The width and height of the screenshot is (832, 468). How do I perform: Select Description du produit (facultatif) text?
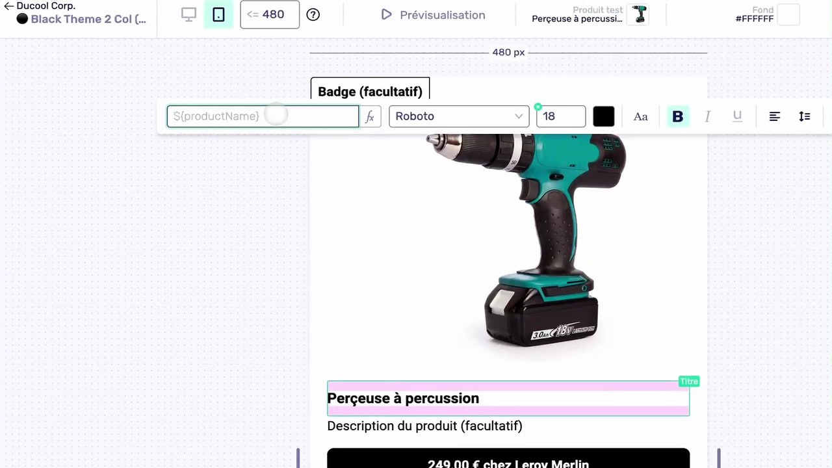point(424,426)
